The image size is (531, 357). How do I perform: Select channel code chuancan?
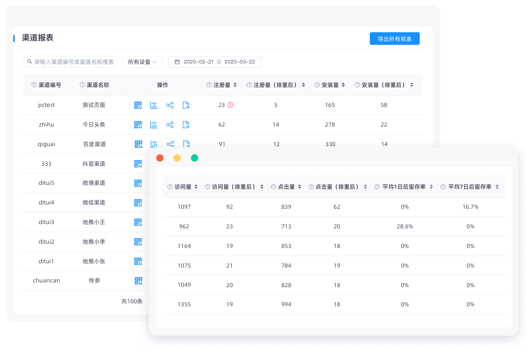coord(47,281)
